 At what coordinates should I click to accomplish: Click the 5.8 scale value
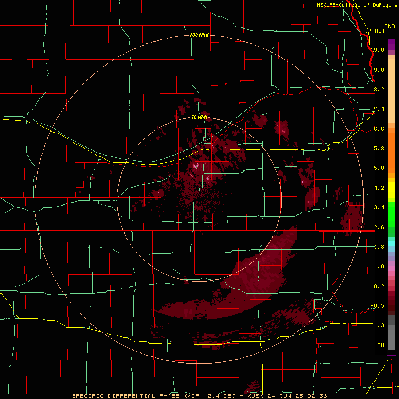pos(379,149)
